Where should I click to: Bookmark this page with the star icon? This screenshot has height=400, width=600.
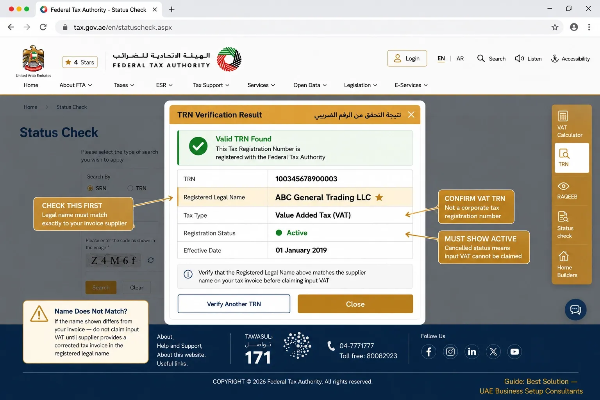coord(555,27)
